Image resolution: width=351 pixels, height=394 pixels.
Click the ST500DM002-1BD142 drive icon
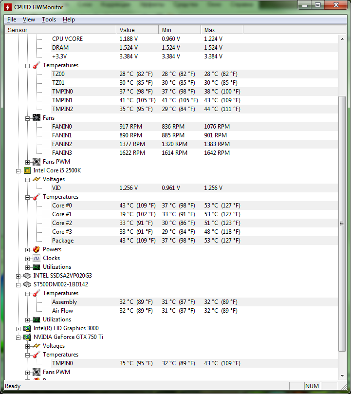coord(27,284)
